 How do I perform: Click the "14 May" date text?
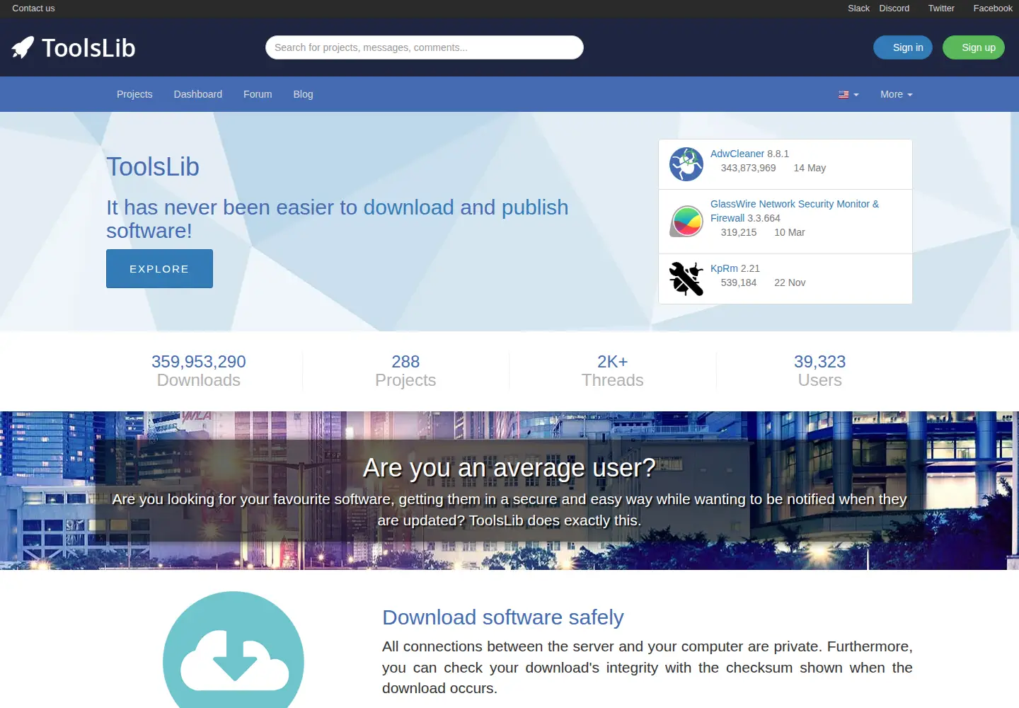(810, 168)
